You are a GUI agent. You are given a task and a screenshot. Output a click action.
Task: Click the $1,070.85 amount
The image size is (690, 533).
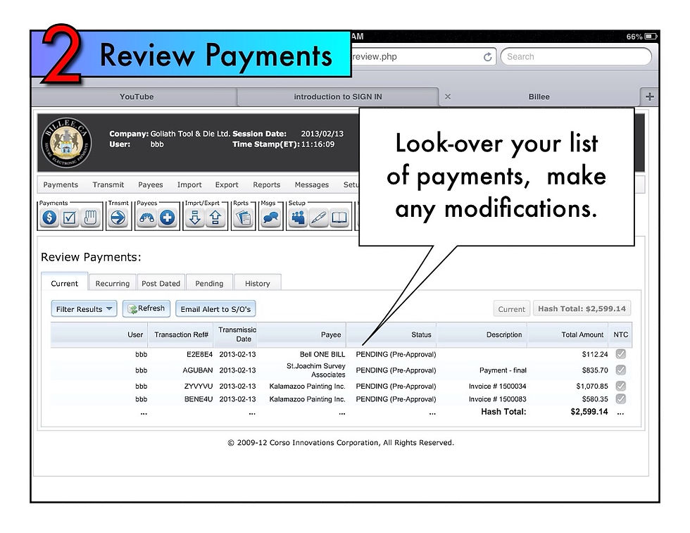[592, 386]
